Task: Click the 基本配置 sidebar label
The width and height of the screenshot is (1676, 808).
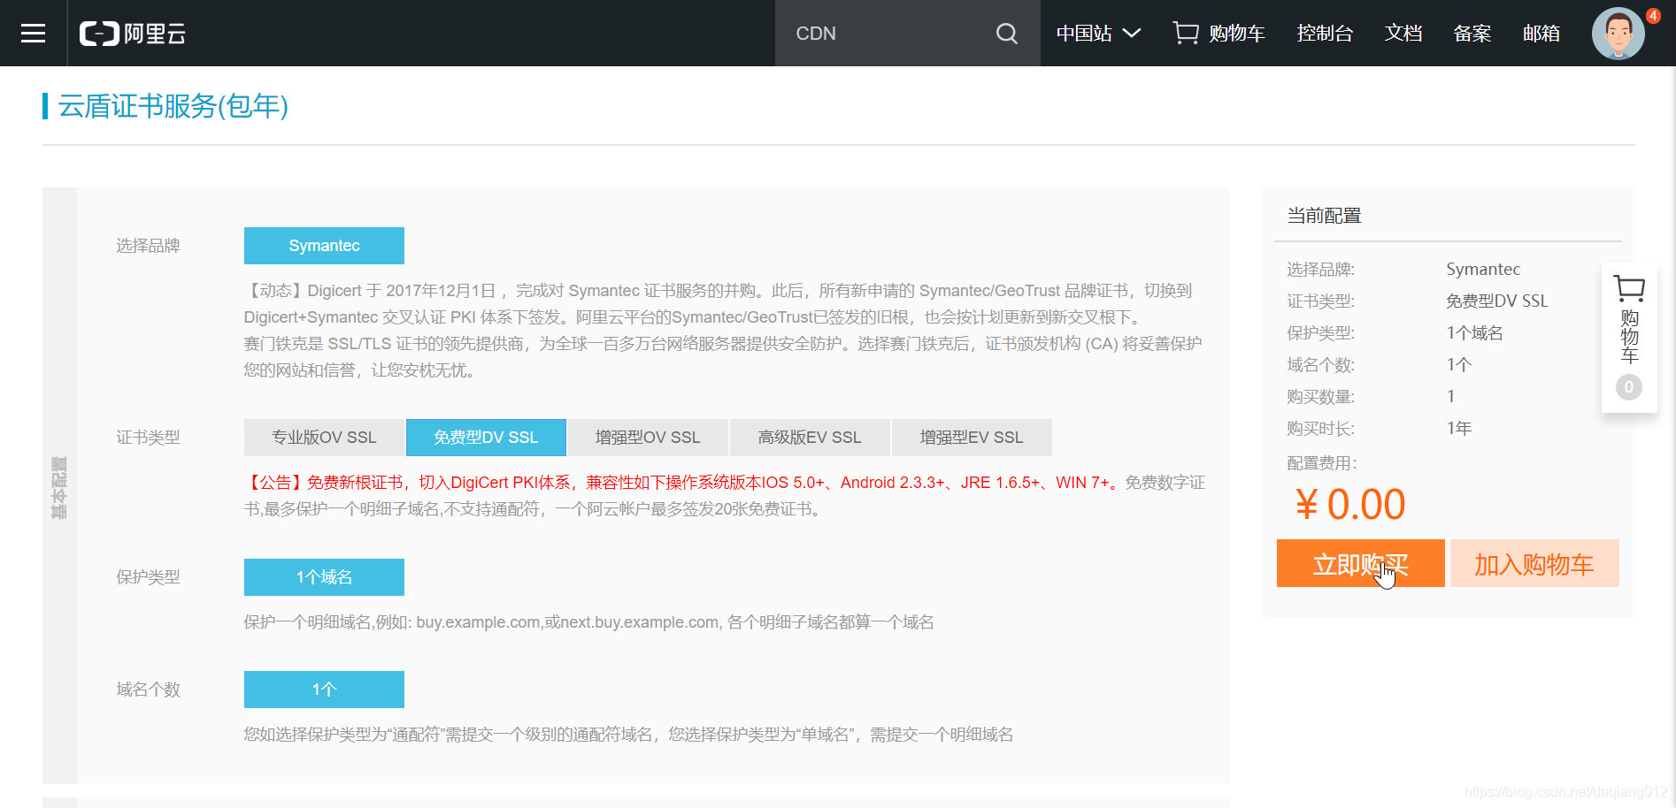Action: (59, 487)
